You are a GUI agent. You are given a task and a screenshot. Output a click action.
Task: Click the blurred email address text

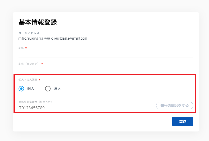click(53, 38)
